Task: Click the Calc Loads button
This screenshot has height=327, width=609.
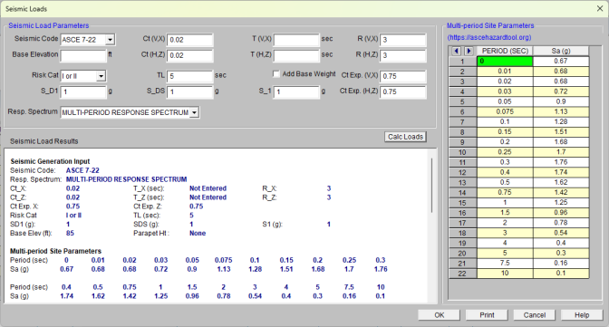Action: [405, 137]
